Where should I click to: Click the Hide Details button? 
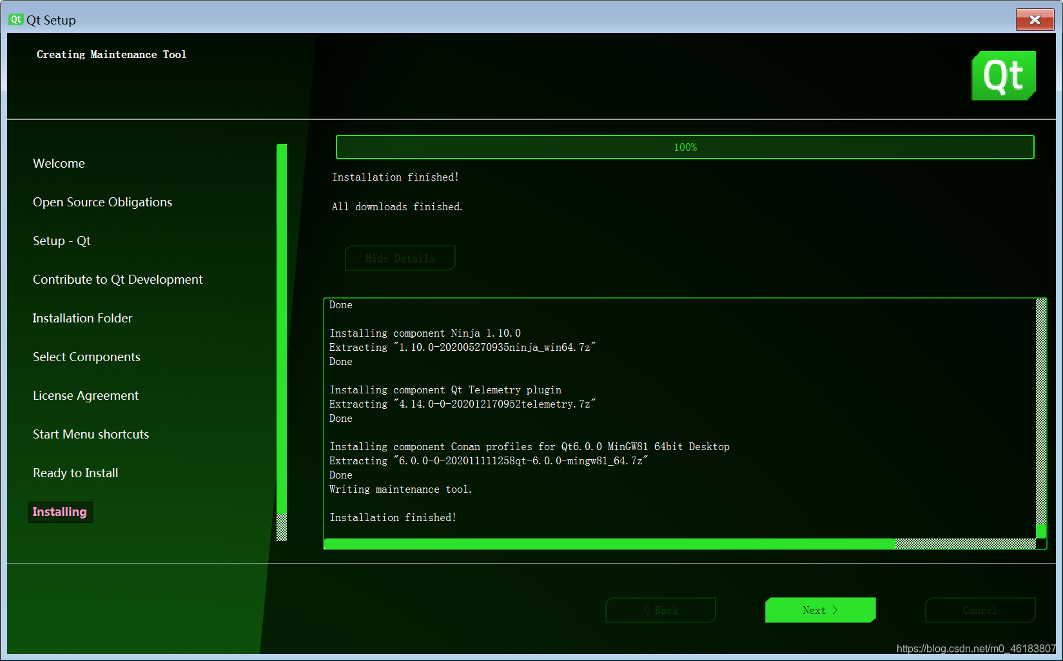tap(400, 258)
